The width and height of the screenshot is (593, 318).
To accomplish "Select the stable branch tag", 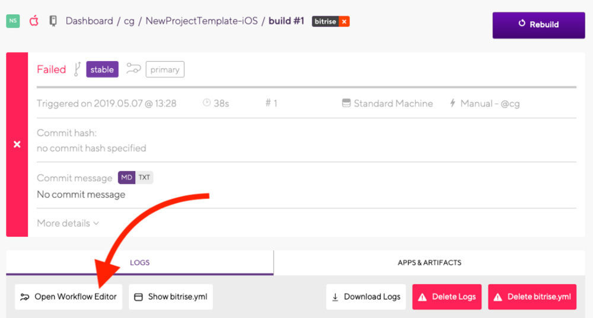I will [x=102, y=69].
